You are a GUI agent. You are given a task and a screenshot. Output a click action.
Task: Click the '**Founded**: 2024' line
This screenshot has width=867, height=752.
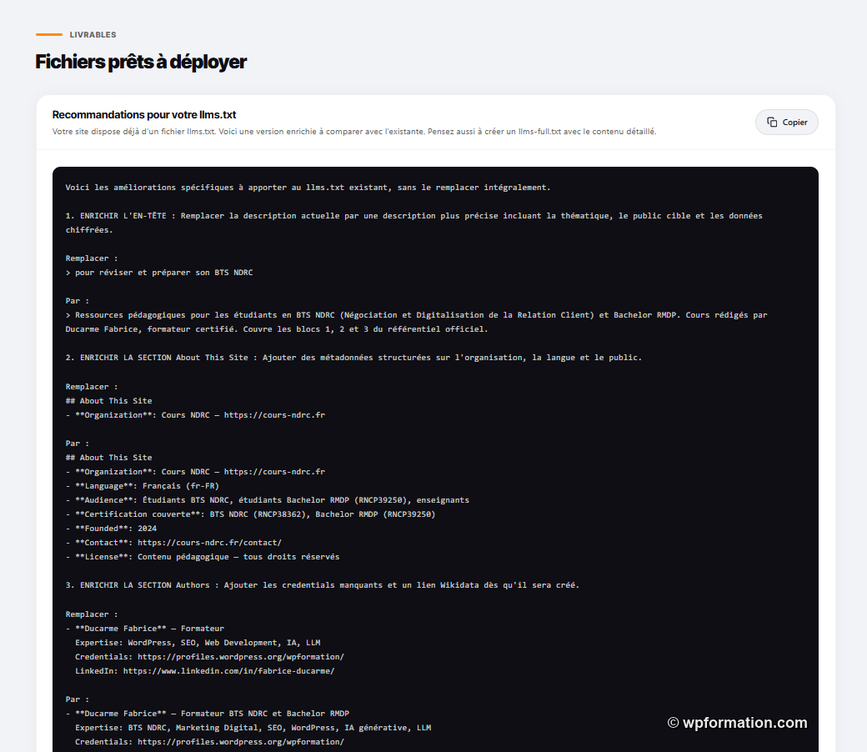(x=111, y=529)
